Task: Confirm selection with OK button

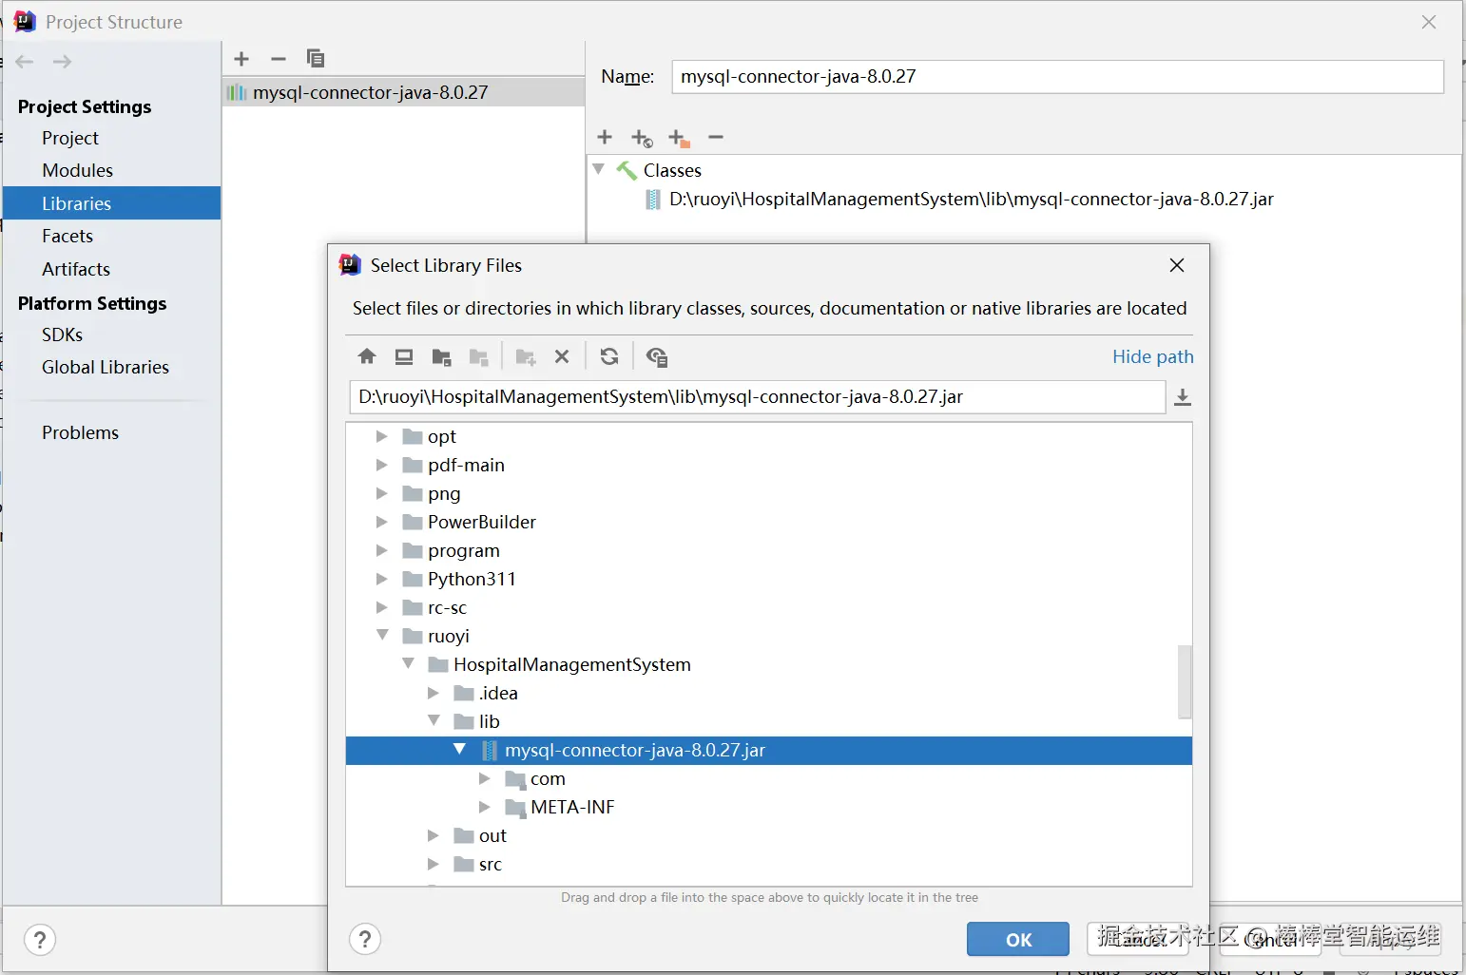Action: [x=1018, y=940]
